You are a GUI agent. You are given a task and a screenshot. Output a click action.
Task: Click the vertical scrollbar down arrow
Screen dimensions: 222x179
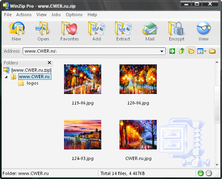pos(217,165)
